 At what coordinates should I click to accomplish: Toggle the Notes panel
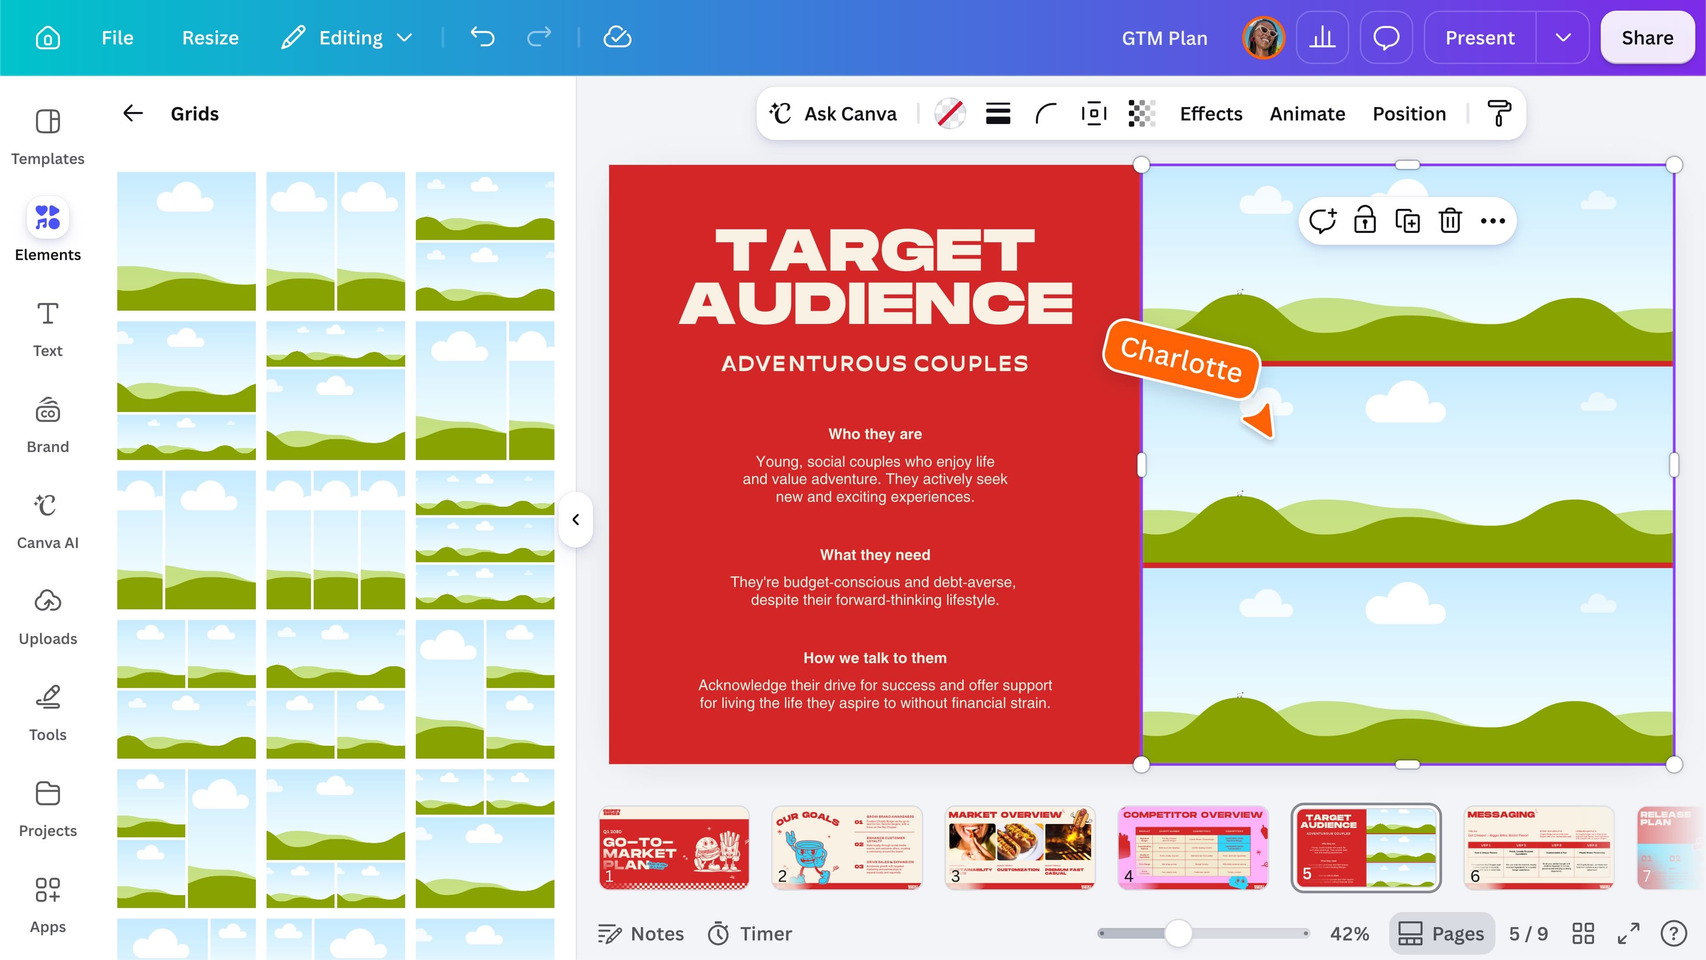[640, 933]
